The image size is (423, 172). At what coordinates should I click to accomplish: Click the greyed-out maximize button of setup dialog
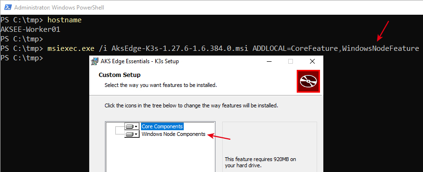[291, 61]
